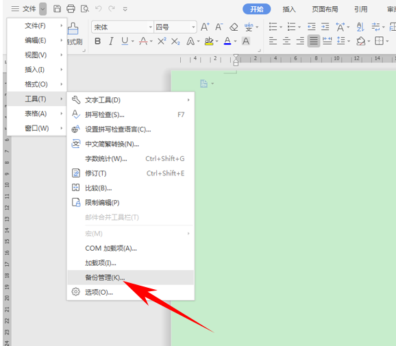Click the clear formatting eraser icon
Screen dimensions: 396x346
(234, 27)
